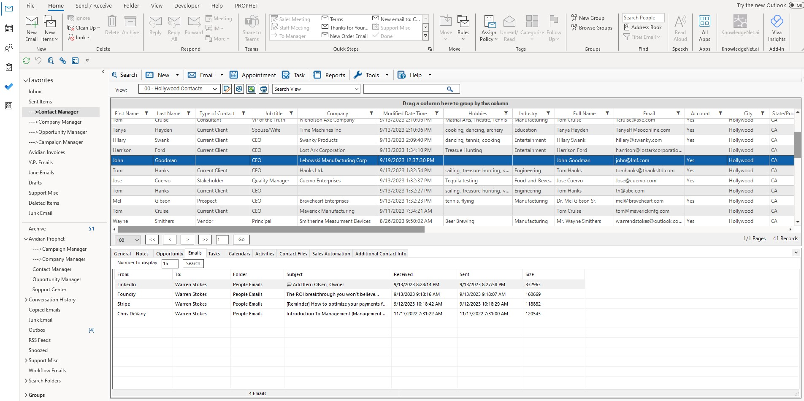Open the Support Center folder

(x=49, y=290)
